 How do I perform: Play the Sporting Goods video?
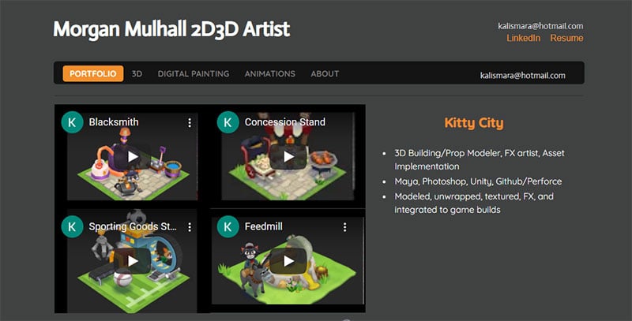tap(133, 261)
